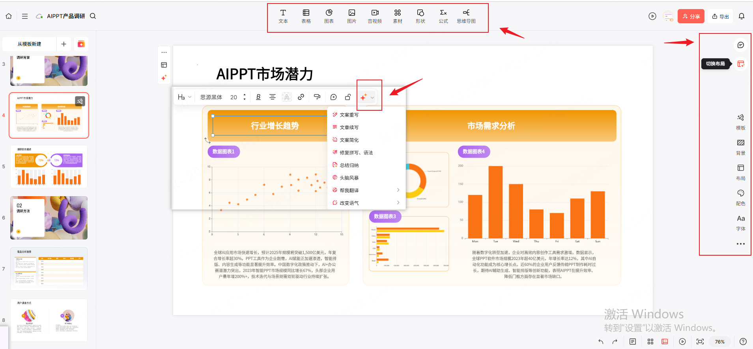Insert a formula (公式)
This screenshot has width=753, height=349.
pyautogui.click(x=443, y=17)
